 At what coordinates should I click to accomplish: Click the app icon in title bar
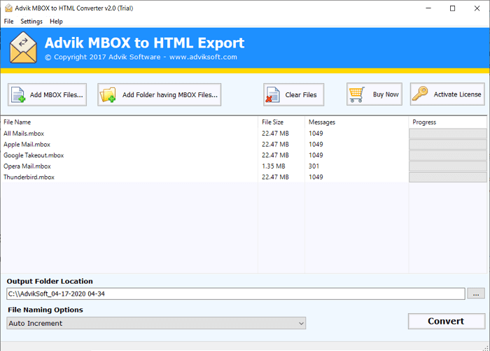click(x=8, y=8)
